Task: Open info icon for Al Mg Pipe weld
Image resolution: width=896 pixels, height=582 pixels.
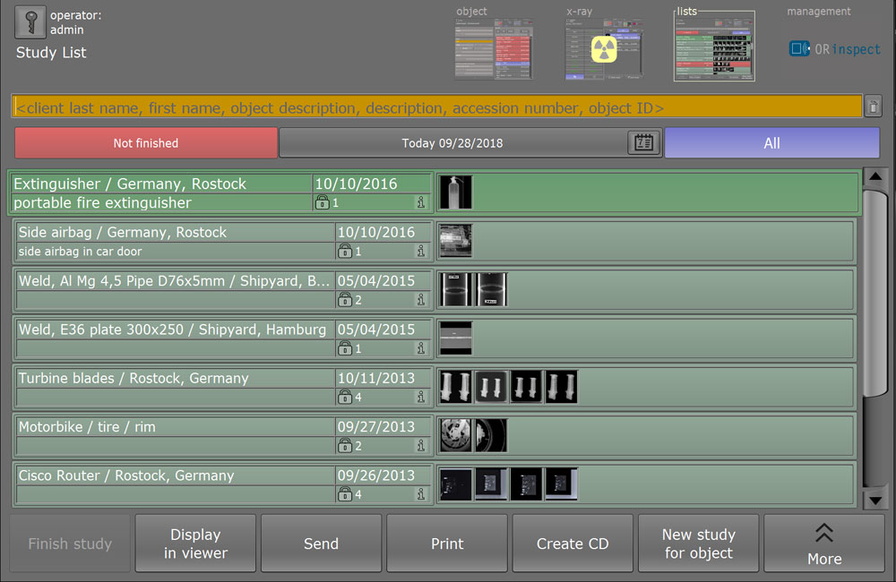Action: pyautogui.click(x=421, y=299)
